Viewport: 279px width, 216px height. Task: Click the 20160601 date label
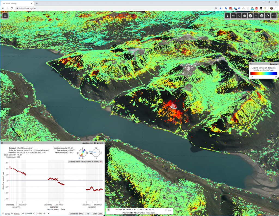10,205
